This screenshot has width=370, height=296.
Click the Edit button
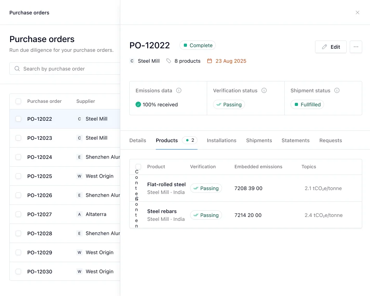330,47
